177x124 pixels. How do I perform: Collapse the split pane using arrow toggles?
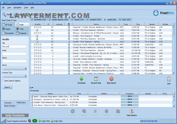[x=32, y=88]
